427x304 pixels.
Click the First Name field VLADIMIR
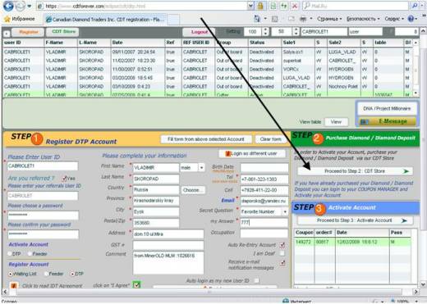[x=156, y=168]
